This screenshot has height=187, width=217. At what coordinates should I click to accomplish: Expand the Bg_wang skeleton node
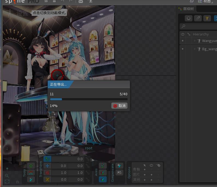[195, 49]
